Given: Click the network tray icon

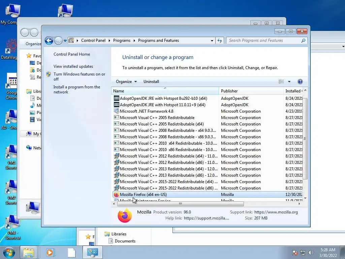Looking at the screenshot, I should [303, 253].
